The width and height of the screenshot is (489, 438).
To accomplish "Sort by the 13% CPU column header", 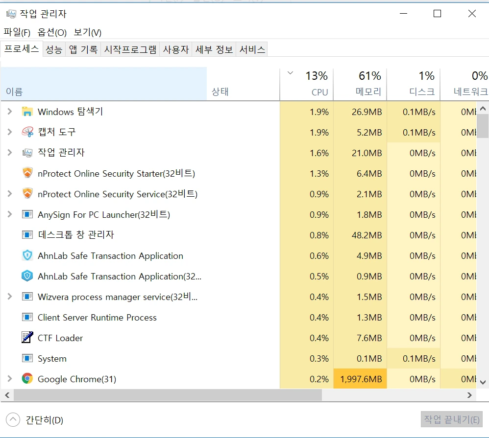I will coord(307,84).
